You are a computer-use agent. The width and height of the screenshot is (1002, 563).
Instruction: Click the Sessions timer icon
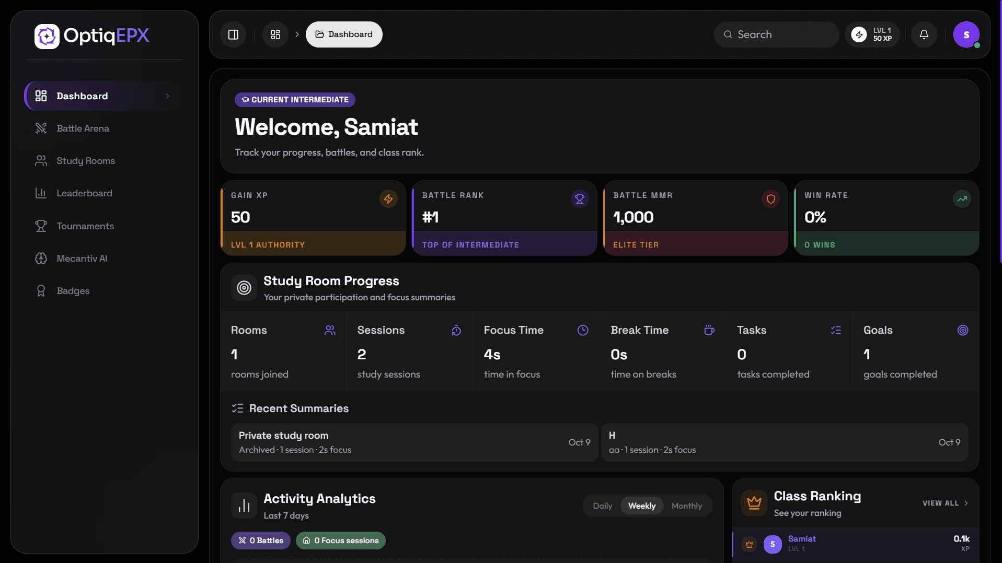(456, 331)
